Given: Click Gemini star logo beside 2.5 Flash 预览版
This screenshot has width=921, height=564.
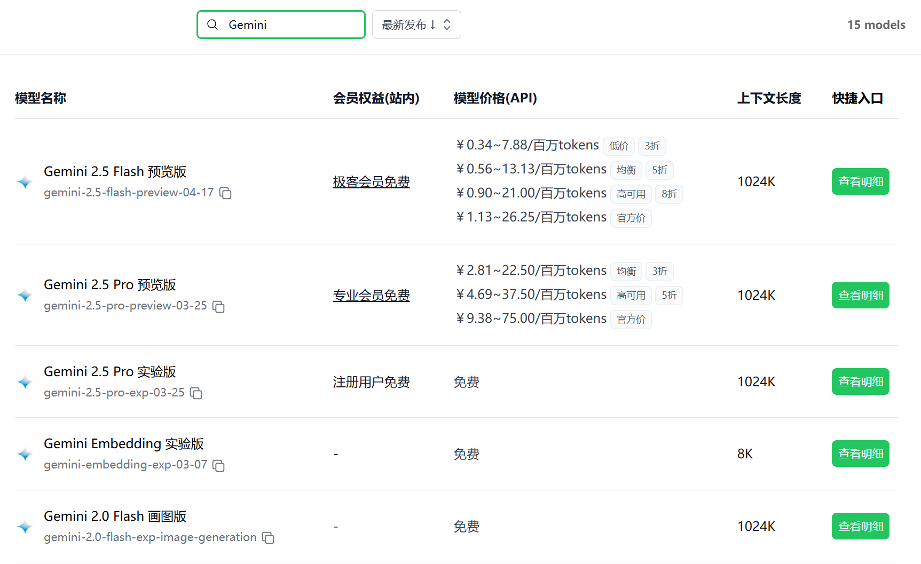Looking at the screenshot, I should (25, 182).
